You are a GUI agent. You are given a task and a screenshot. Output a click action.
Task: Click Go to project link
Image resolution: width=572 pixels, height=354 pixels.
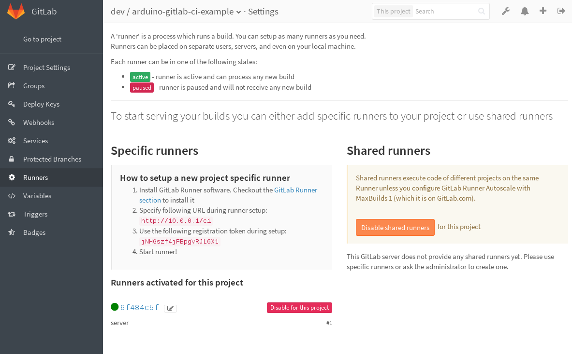(43, 39)
